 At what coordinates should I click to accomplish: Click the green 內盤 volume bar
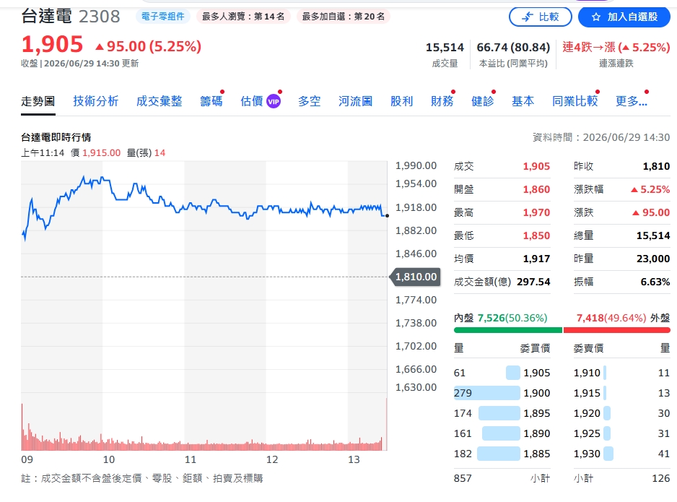[x=508, y=331]
